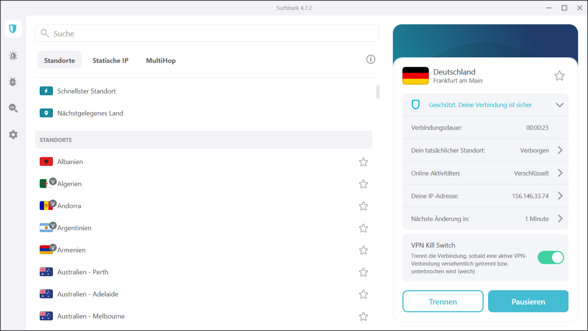The width and height of the screenshot is (588, 331).
Task: Click the Verbindungsdauer timer 00:00:23
Action: tap(537, 127)
